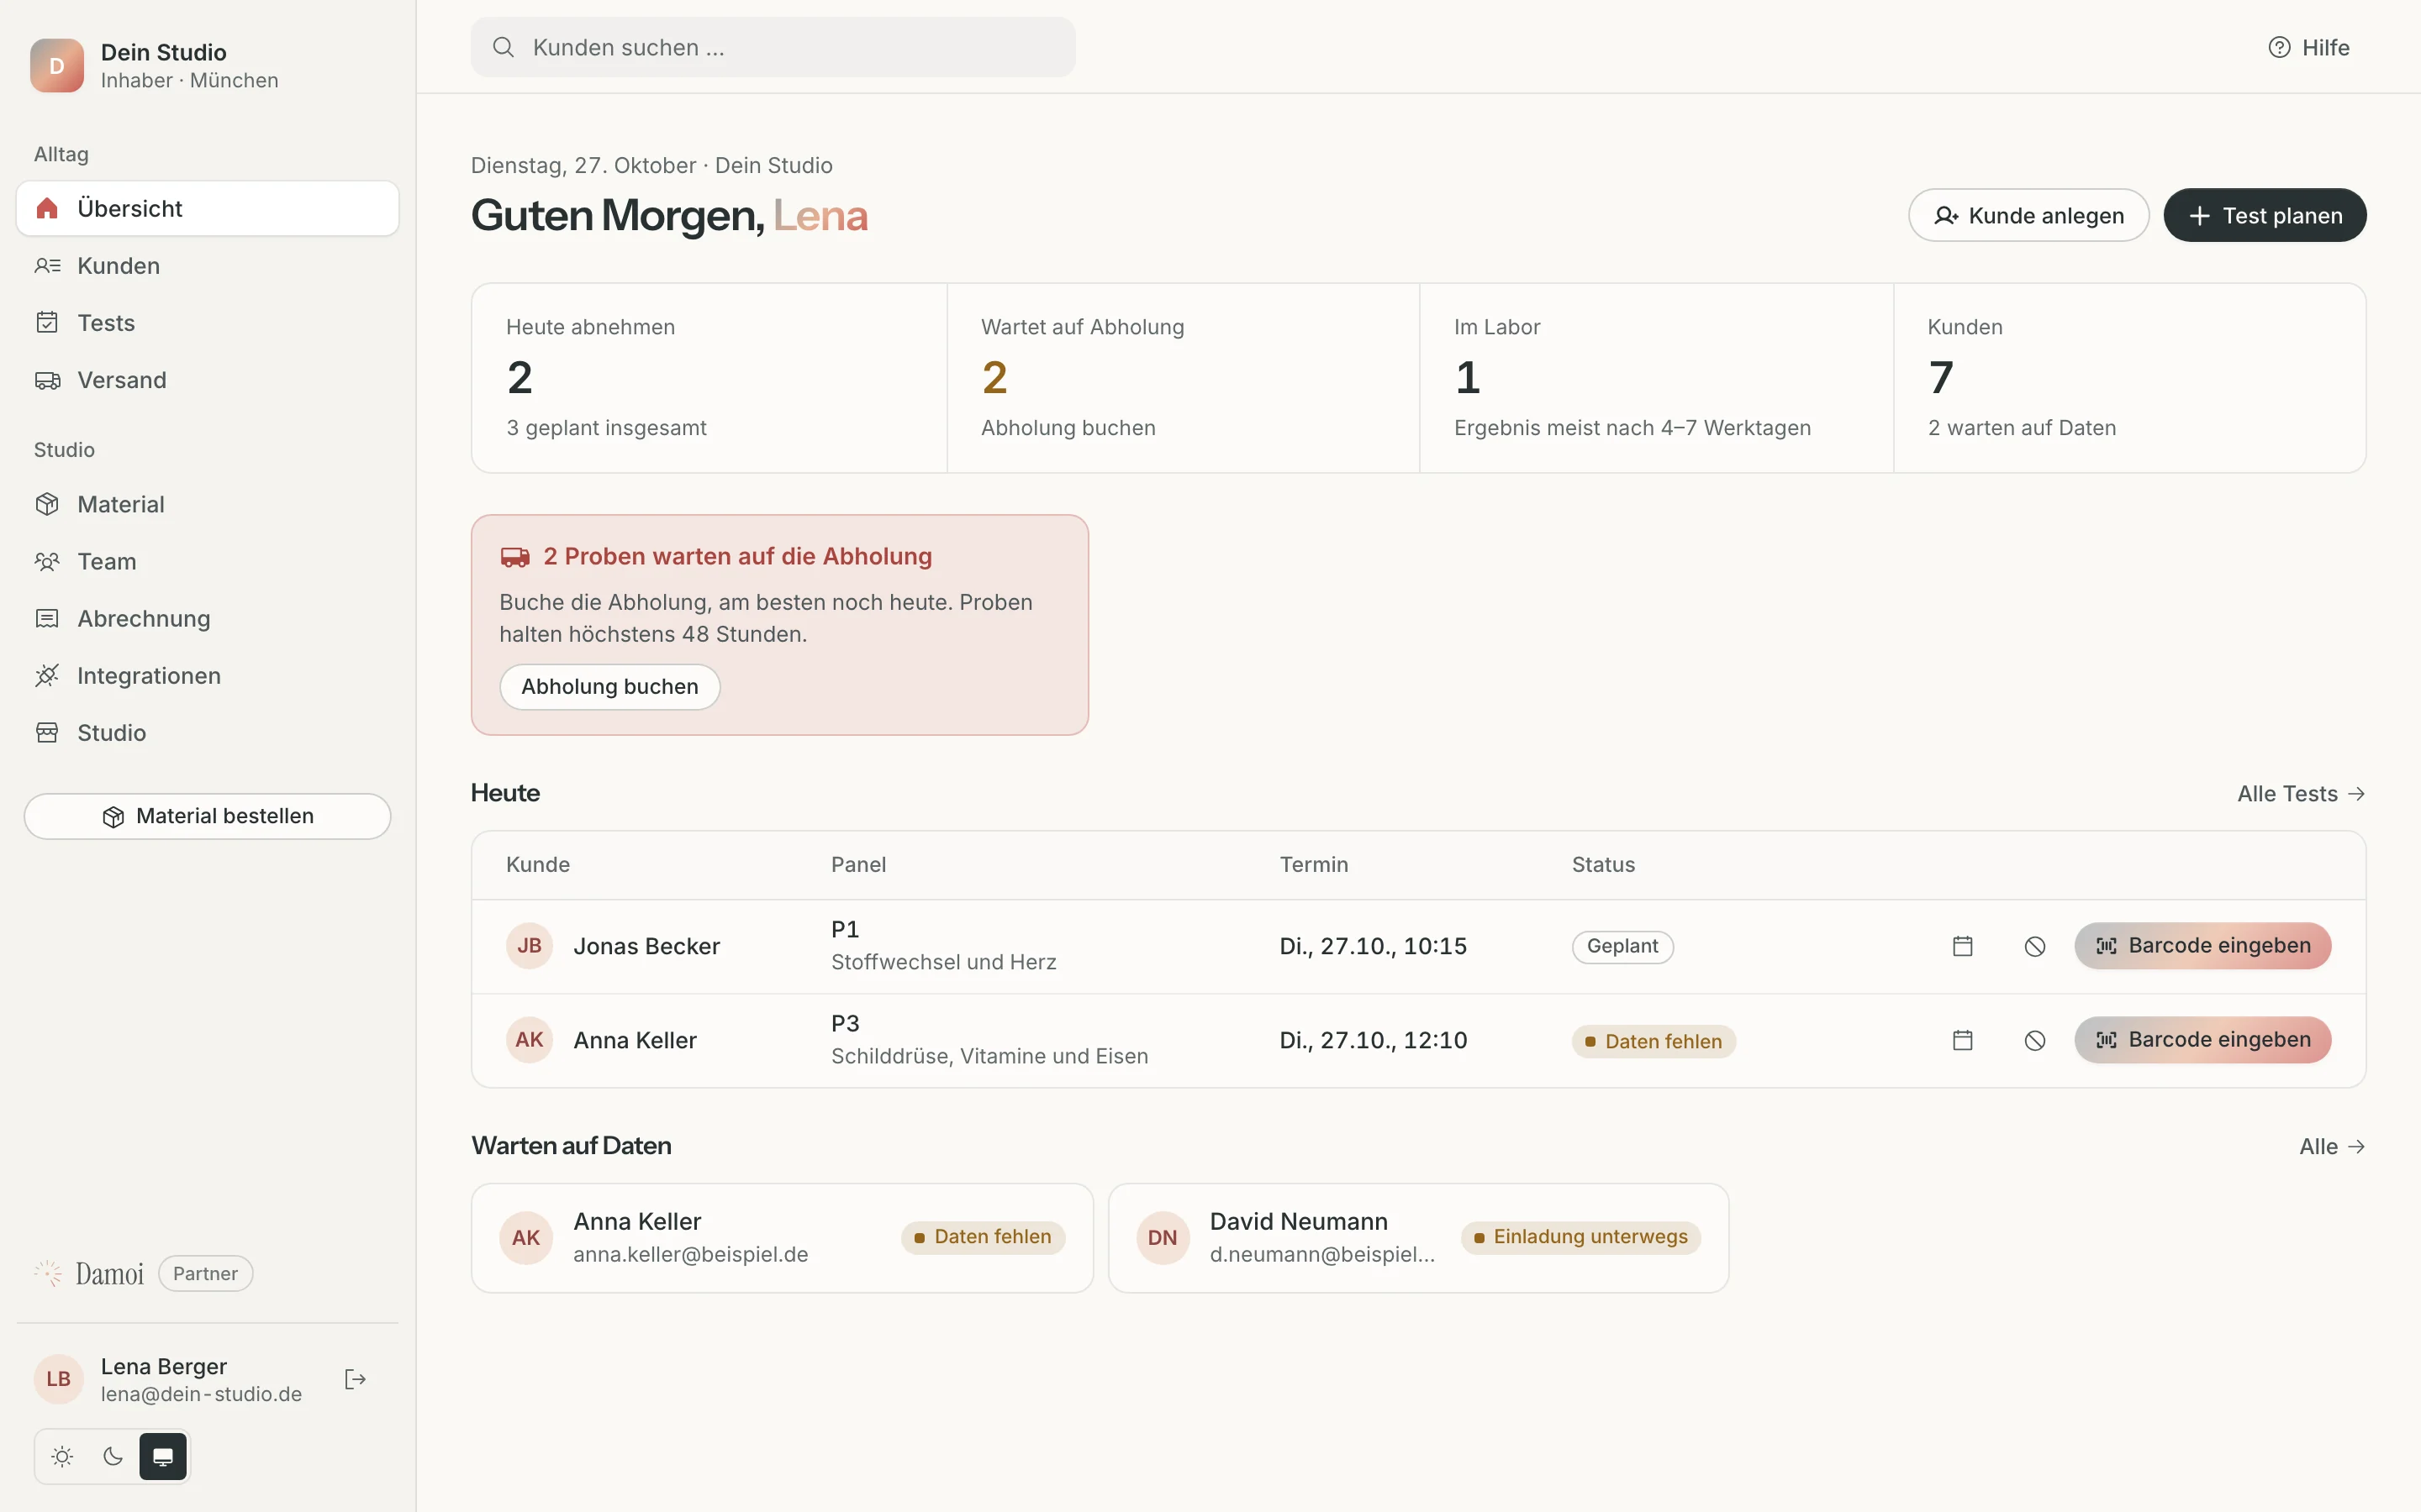Switch to dark theme moon icon
The image size is (2421, 1512).
113,1456
